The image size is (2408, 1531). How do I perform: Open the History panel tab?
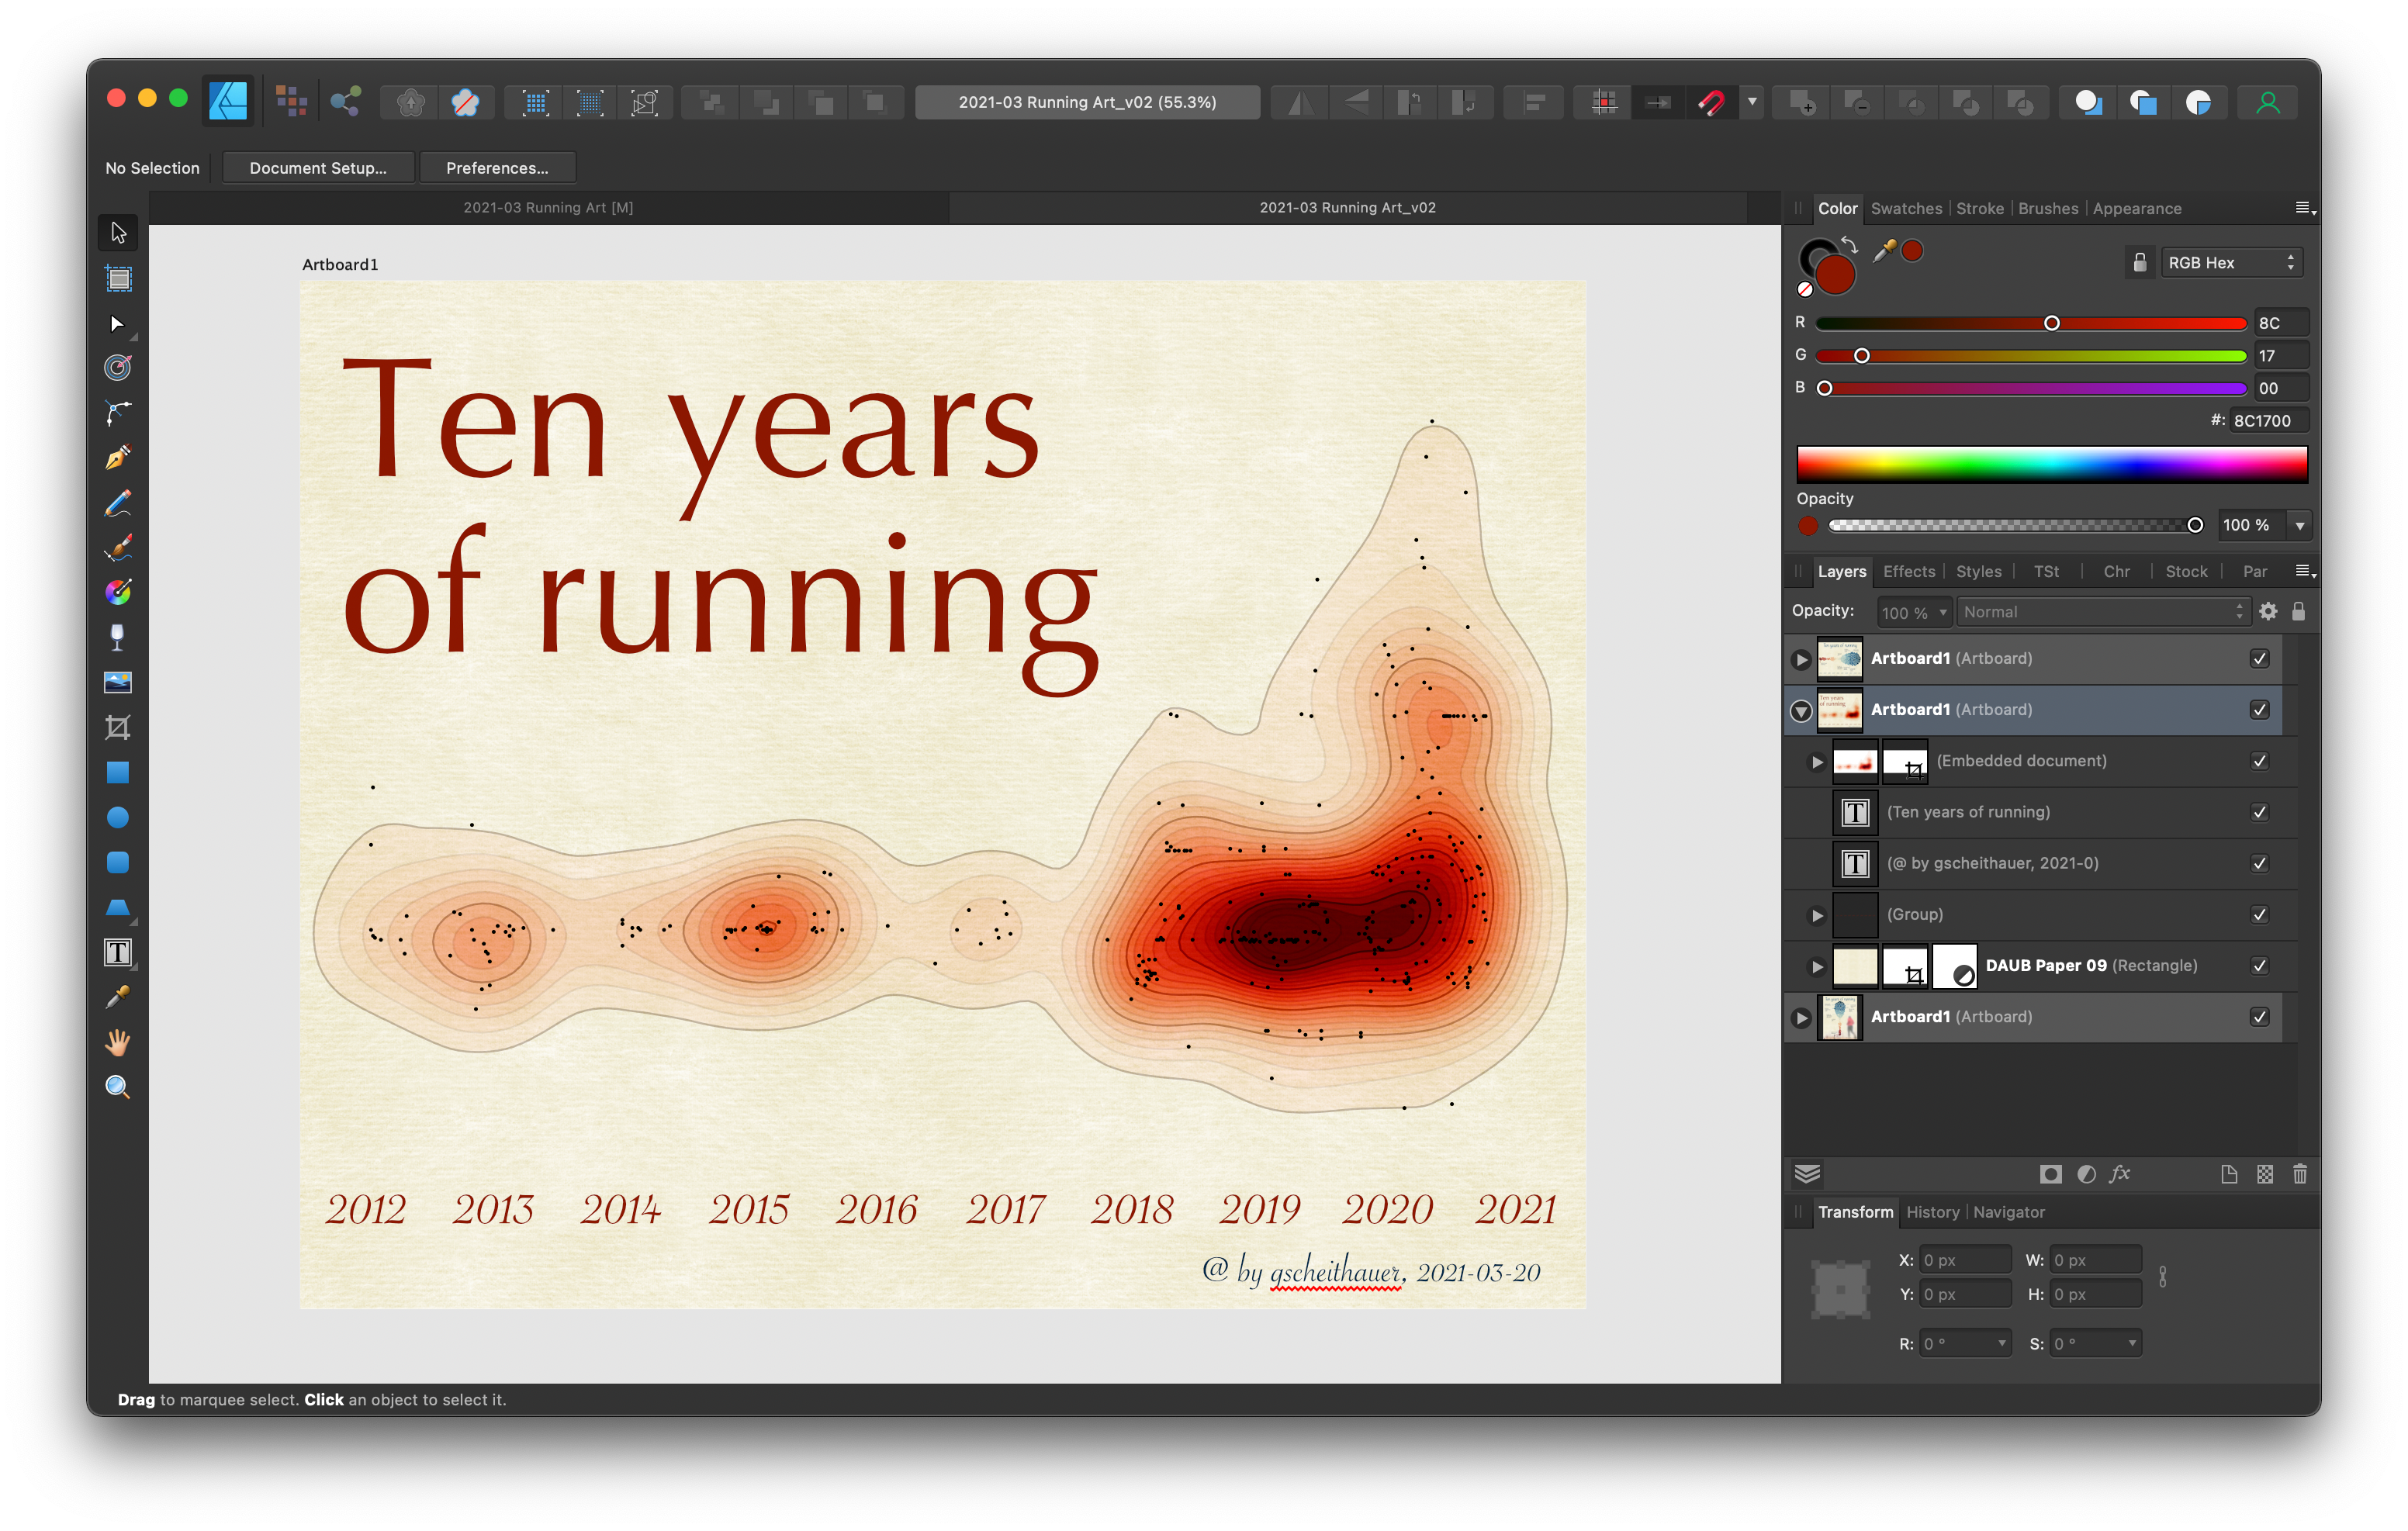click(x=1932, y=1212)
